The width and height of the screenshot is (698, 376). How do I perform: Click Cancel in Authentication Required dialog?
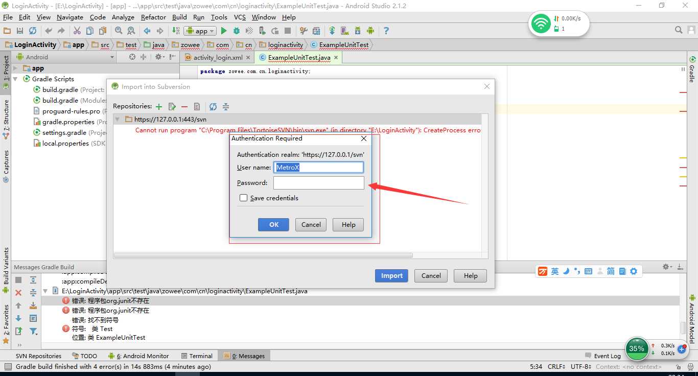[311, 224]
